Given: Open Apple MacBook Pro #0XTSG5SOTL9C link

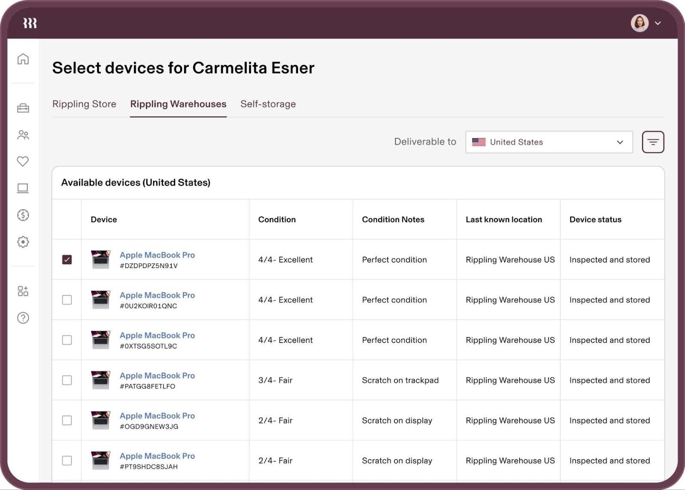Looking at the screenshot, I should point(157,335).
